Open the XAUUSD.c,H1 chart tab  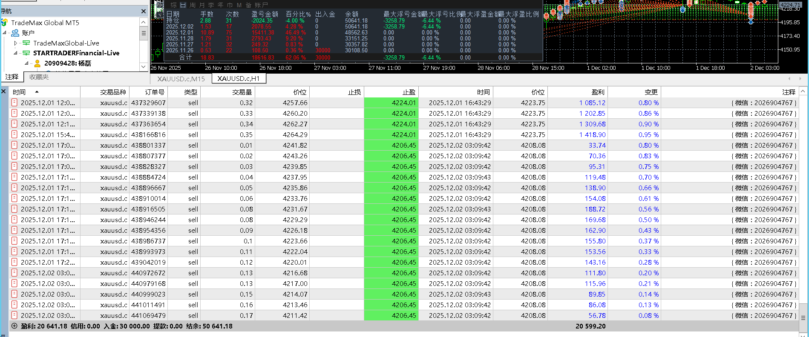pos(239,79)
